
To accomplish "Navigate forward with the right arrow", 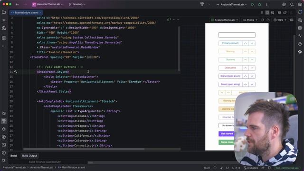I will (x=25, y=4).
